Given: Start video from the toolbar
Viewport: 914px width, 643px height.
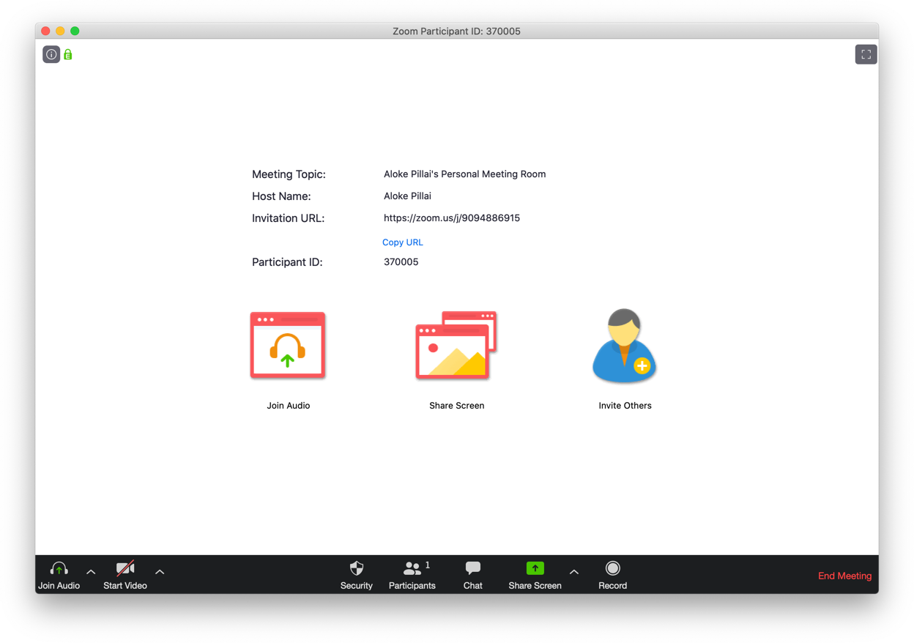Looking at the screenshot, I should click(125, 576).
